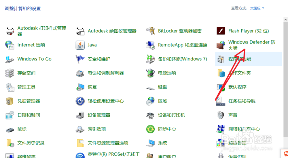This screenshot has height=158, width=288.
Task: Open the Java coffee cup icon
Action: 80,45
